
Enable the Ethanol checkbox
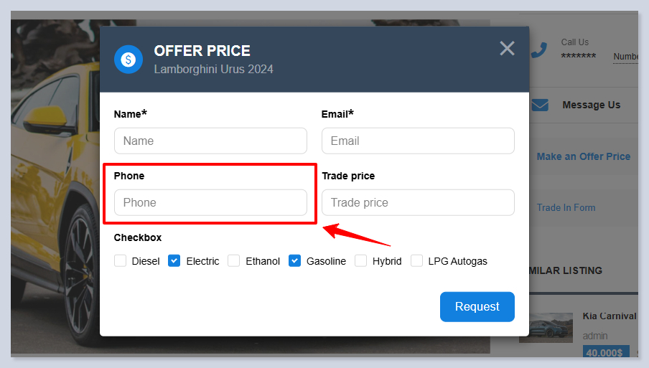coord(234,261)
